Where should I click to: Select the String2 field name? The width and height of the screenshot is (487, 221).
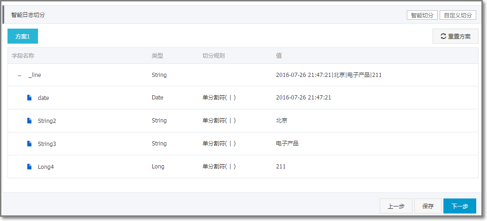(x=47, y=121)
